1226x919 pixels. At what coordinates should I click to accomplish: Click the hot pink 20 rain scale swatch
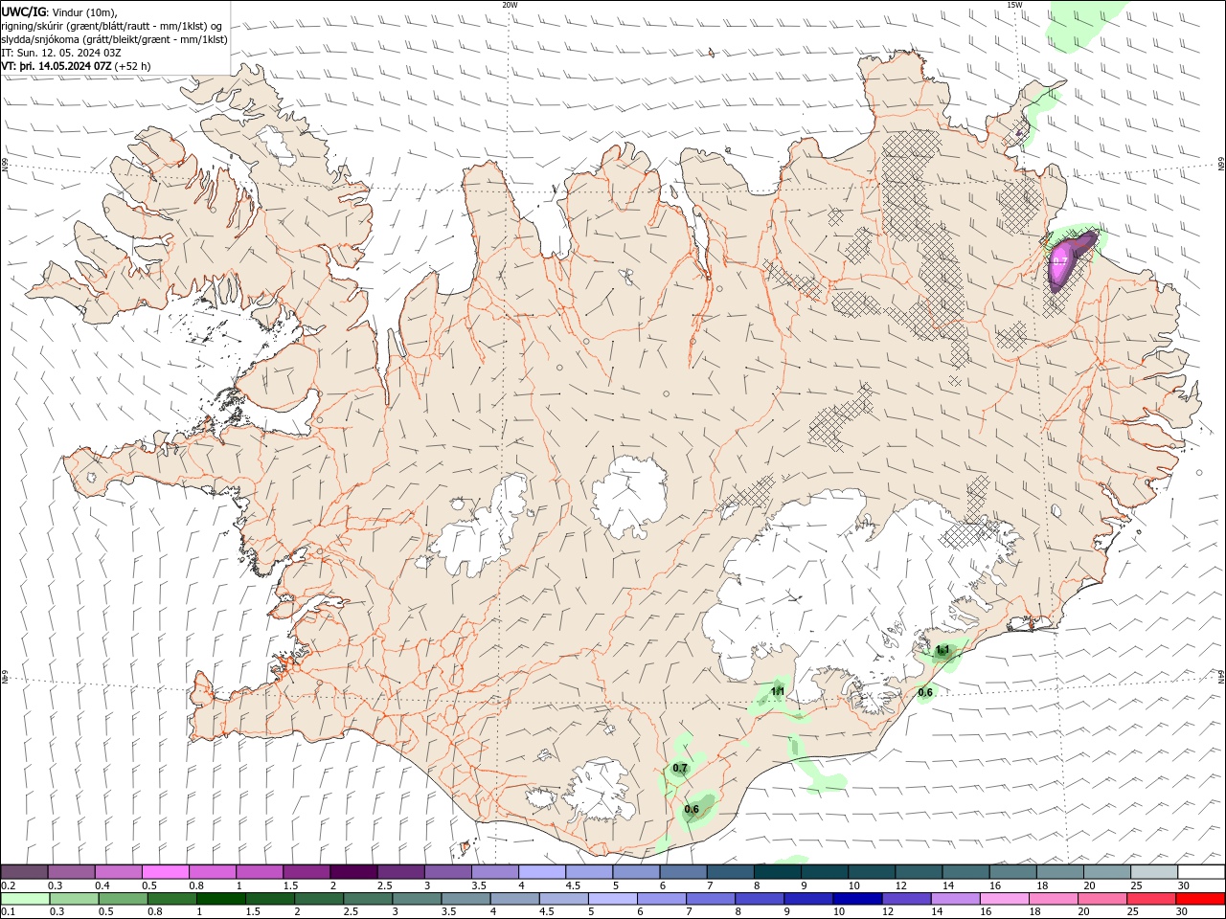(x=1101, y=899)
